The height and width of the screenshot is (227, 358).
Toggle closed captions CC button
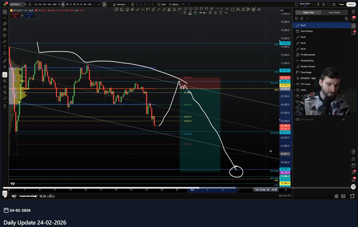[343, 196]
